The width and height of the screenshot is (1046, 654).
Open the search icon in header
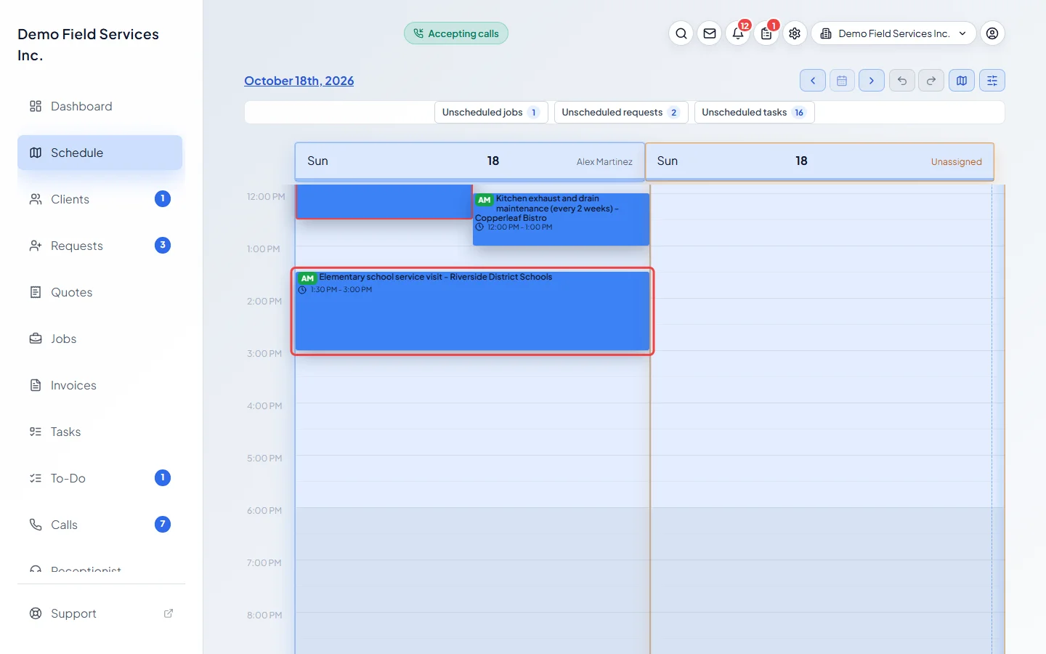tap(681, 33)
